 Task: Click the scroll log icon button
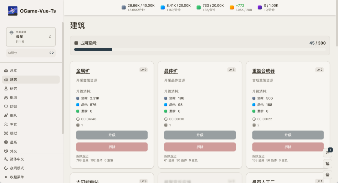point(327,164)
